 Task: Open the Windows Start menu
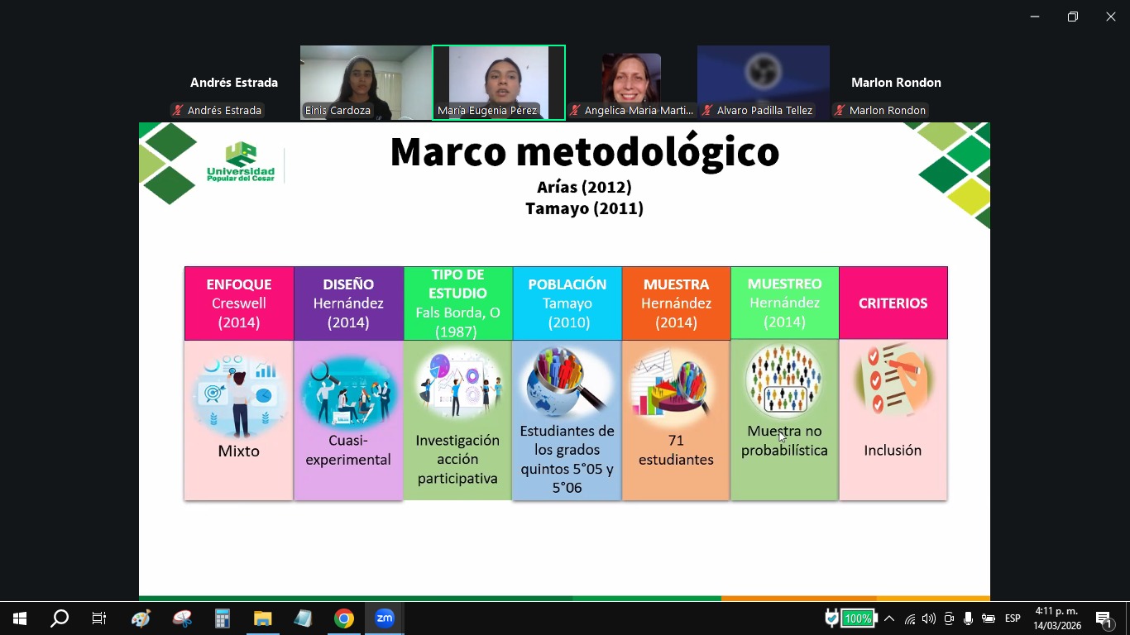(20, 618)
